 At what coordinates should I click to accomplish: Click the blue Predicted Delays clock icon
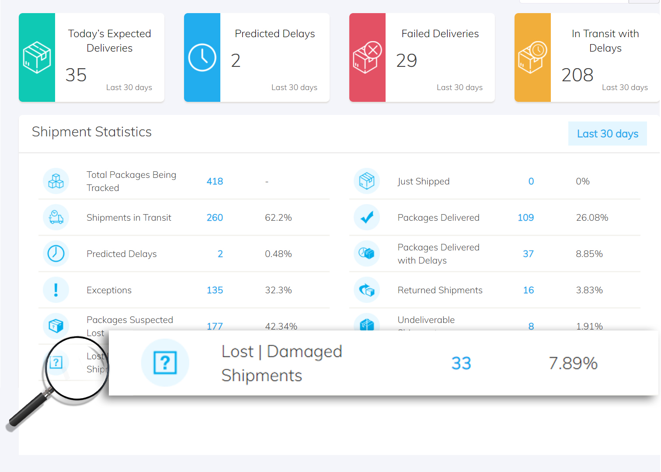click(202, 58)
